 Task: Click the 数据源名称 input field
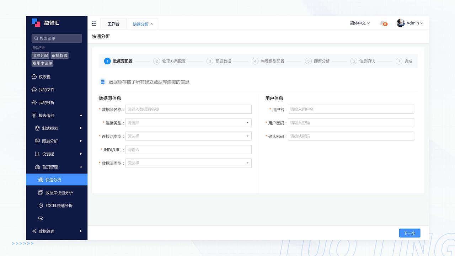pyautogui.click(x=188, y=109)
